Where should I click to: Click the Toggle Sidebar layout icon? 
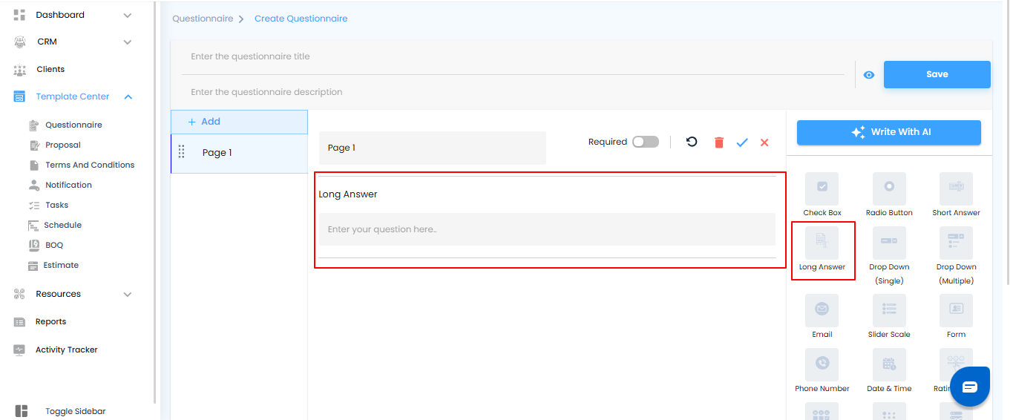[22, 411]
